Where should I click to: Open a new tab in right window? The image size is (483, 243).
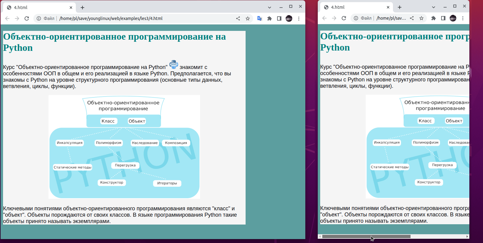400,7
